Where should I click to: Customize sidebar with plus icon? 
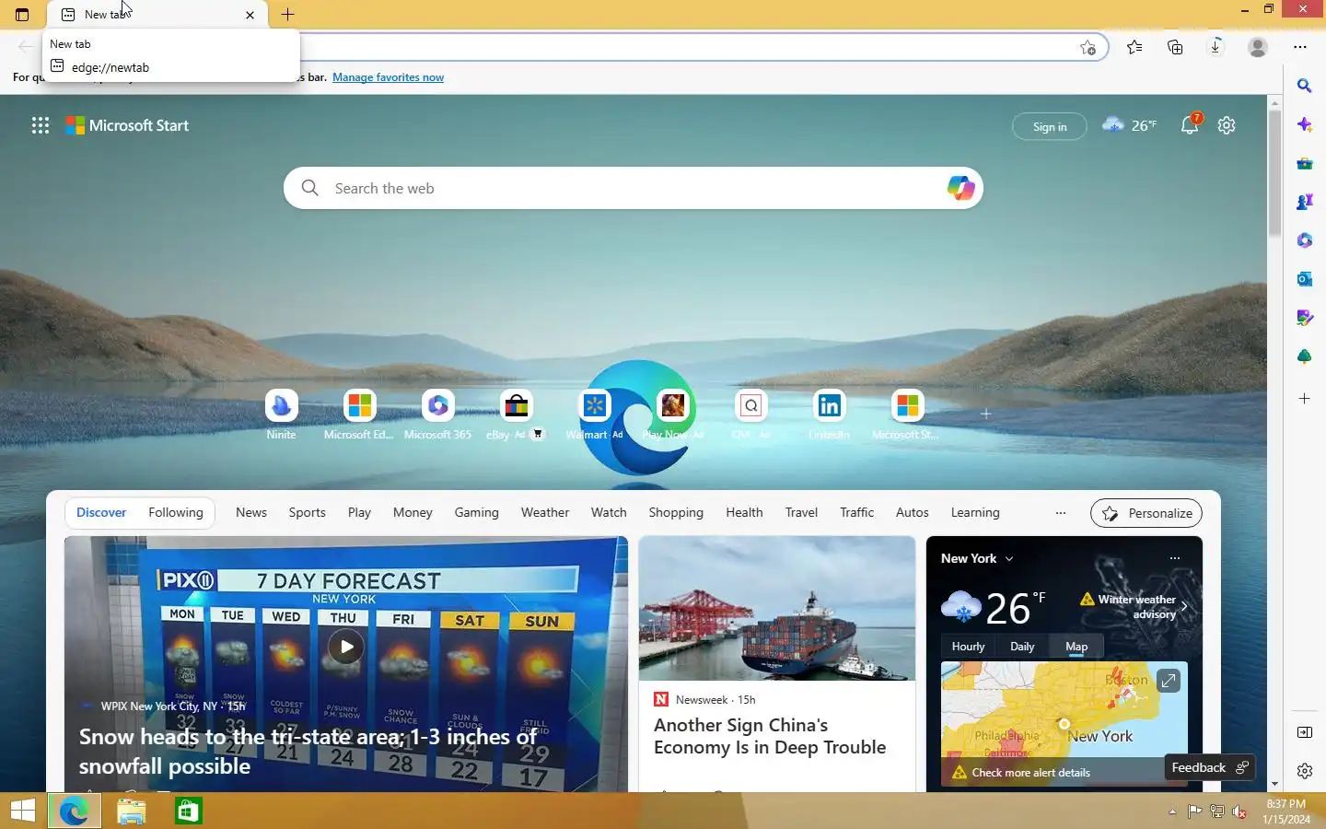click(1304, 399)
